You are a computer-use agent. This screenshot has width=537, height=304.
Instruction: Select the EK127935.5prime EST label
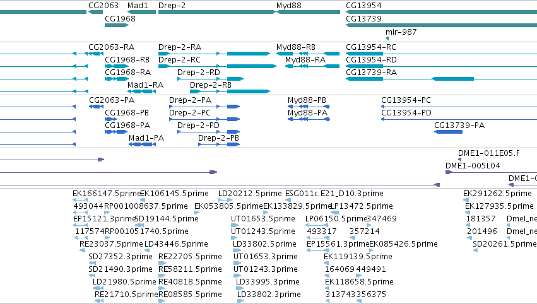[x=499, y=206]
